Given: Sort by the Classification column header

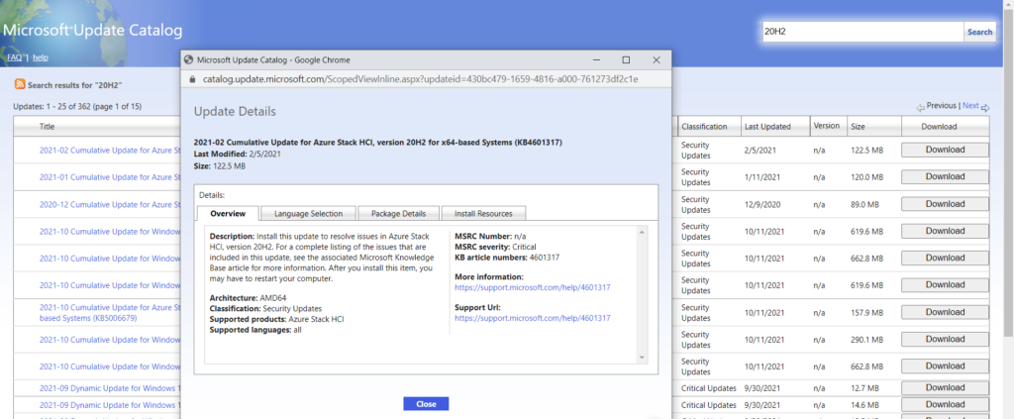Looking at the screenshot, I should tap(704, 127).
